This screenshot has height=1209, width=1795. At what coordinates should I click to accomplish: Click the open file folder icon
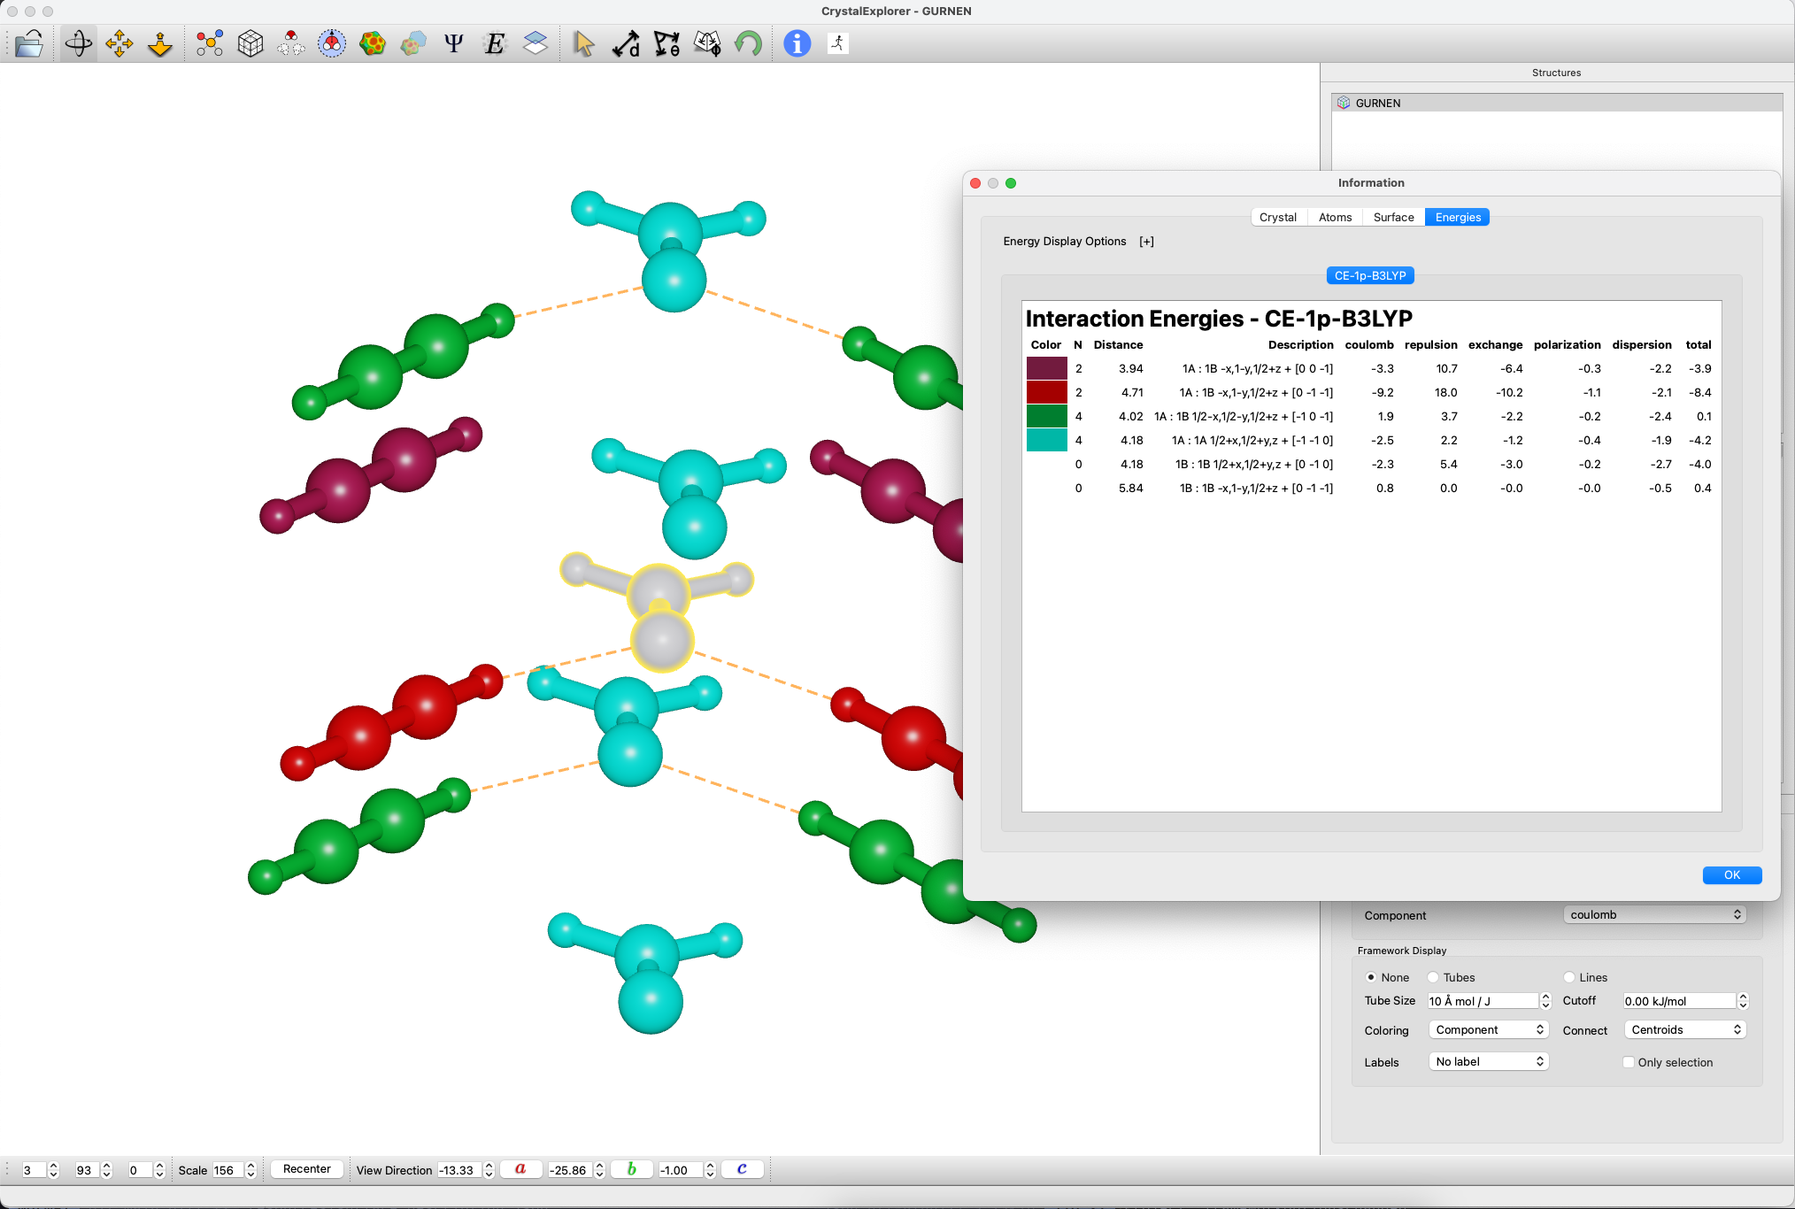(29, 43)
